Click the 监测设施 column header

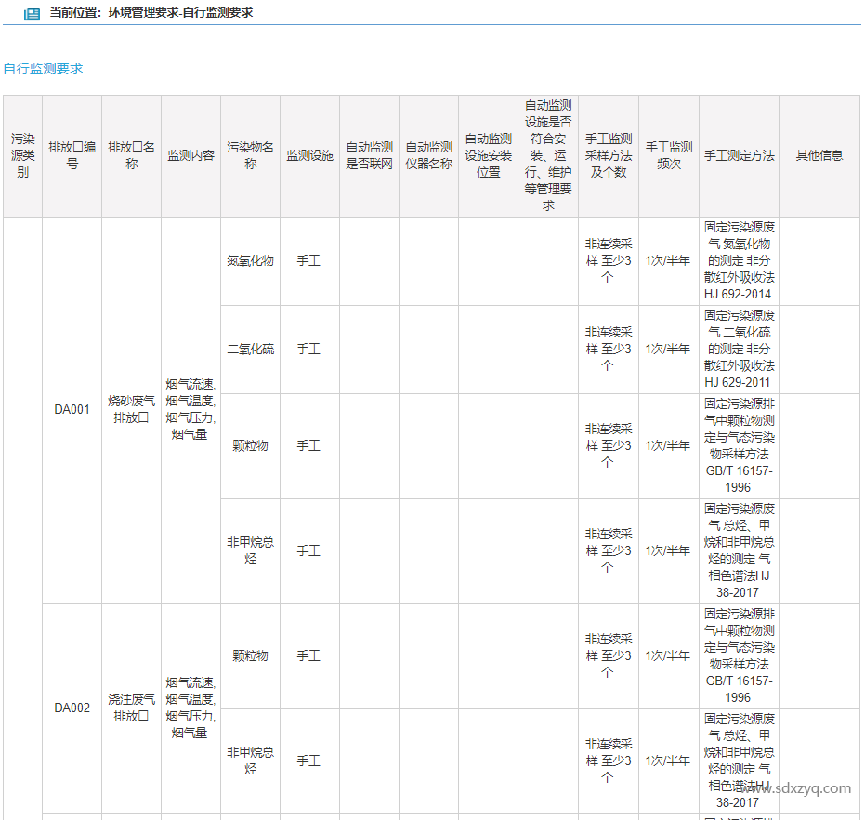(x=309, y=155)
